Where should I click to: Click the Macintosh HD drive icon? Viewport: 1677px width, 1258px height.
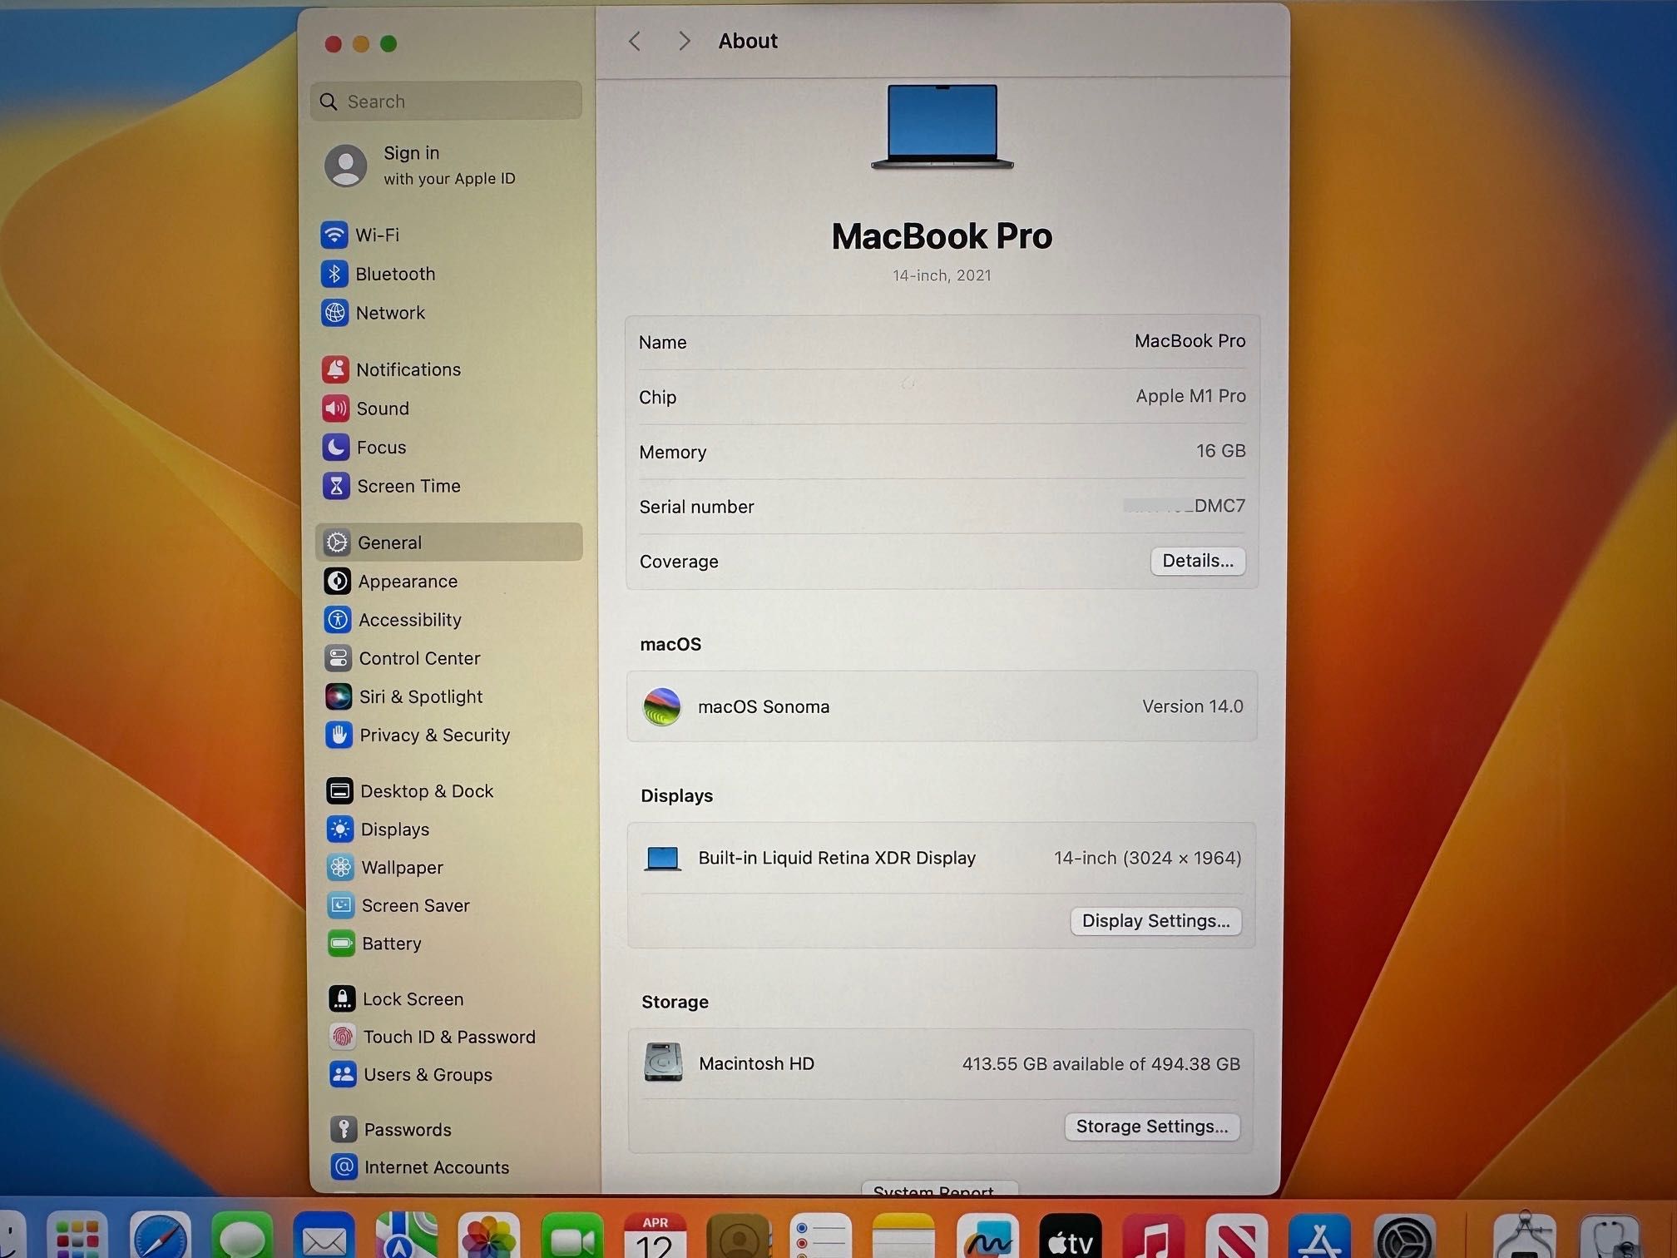(x=663, y=1062)
